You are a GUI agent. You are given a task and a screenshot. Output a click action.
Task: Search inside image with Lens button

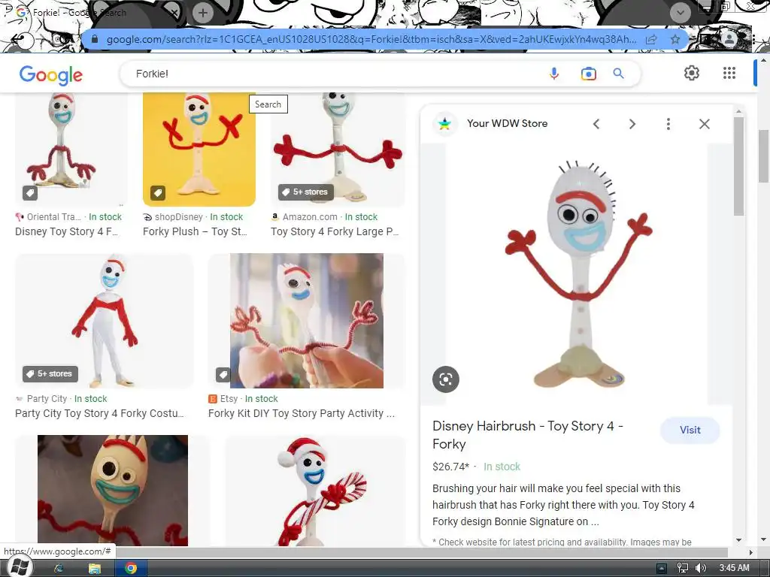click(445, 379)
